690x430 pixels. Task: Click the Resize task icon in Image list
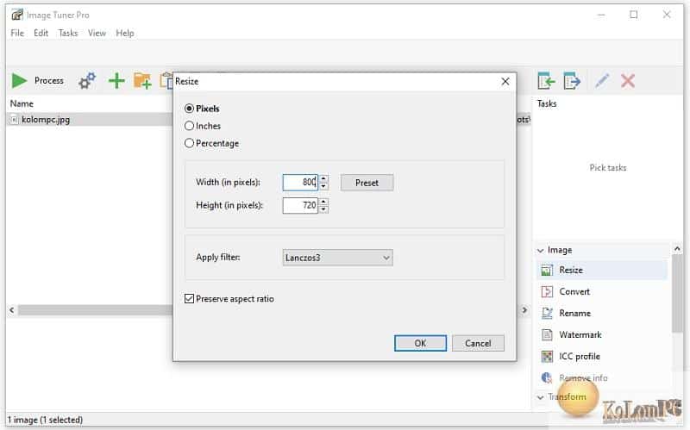[547, 270]
